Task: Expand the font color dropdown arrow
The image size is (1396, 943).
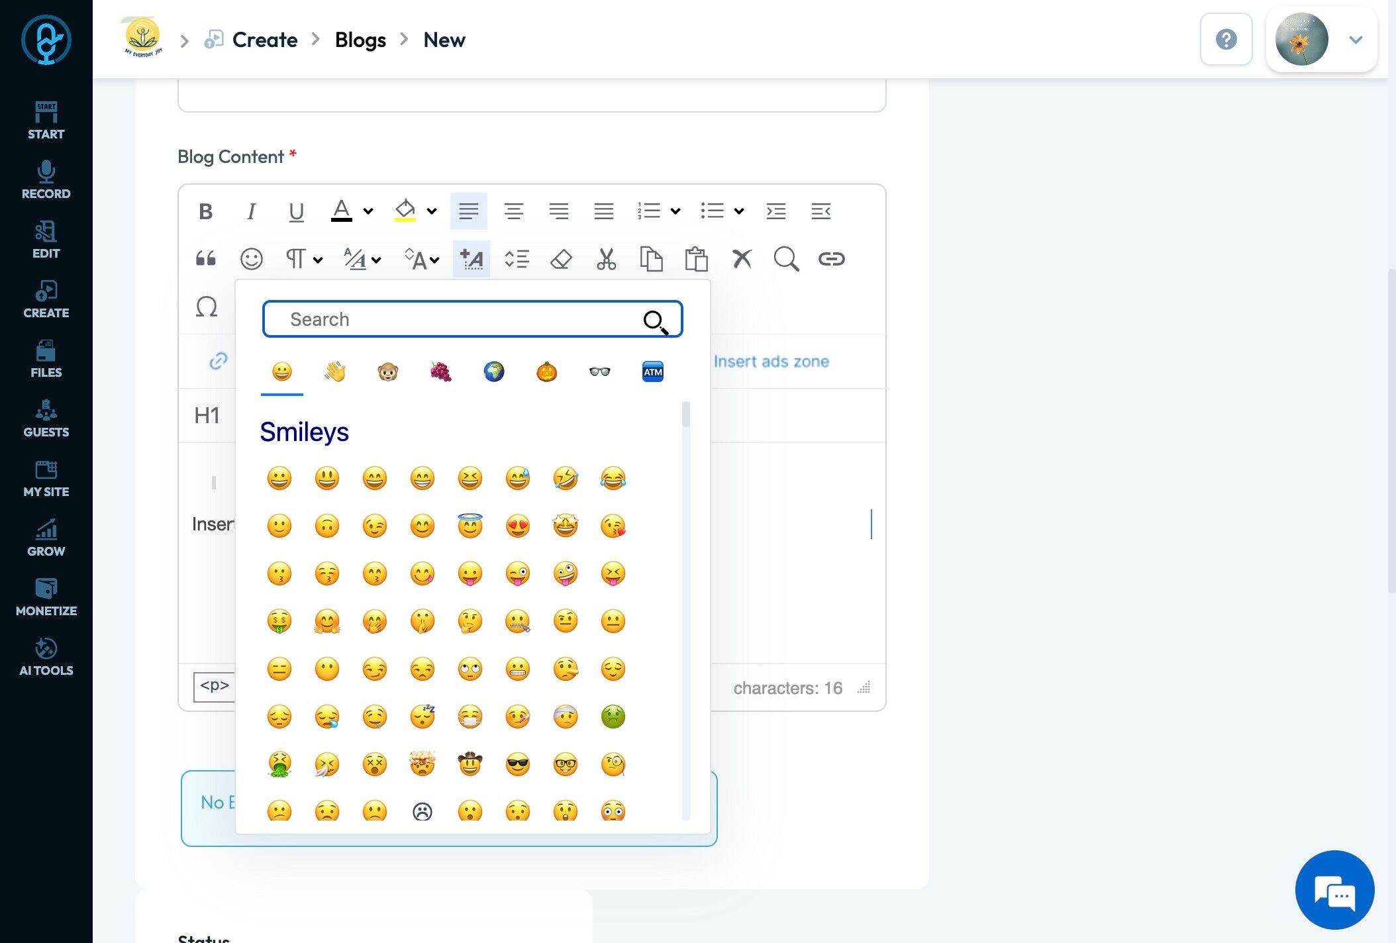Action: 368,211
